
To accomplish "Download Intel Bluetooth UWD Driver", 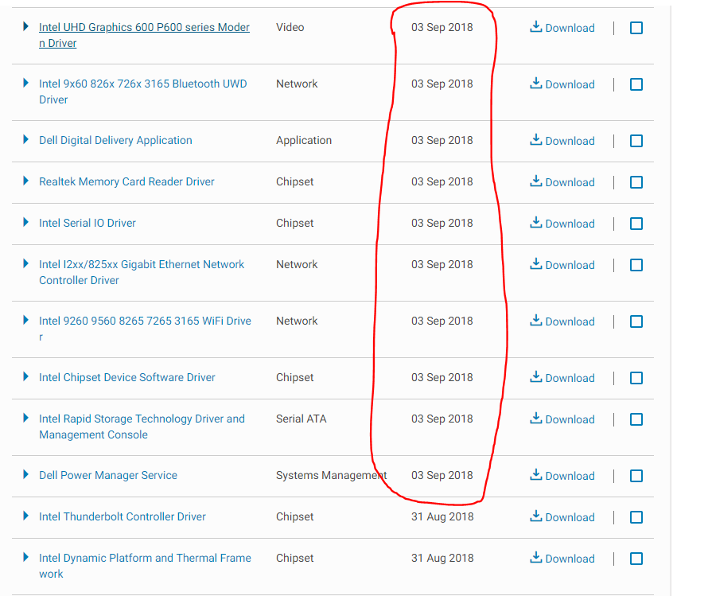I will click(562, 84).
